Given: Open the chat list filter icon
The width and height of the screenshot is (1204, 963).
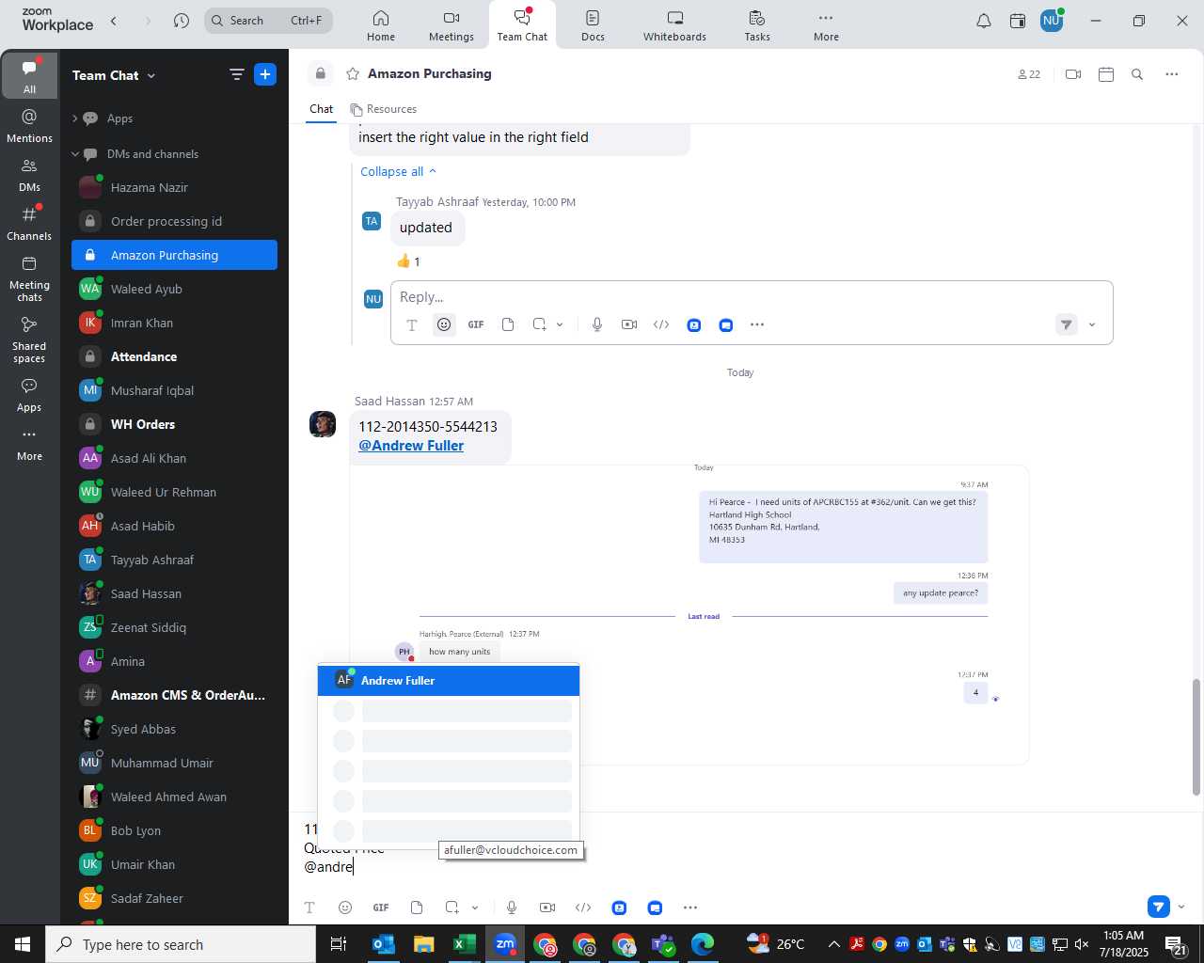Looking at the screenshot, I should pos(236,74).
